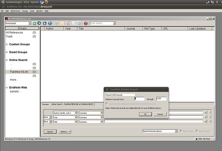222x151 pixels.
Task: Open the Annotated output style dropdown
Action: coord(30,23)
